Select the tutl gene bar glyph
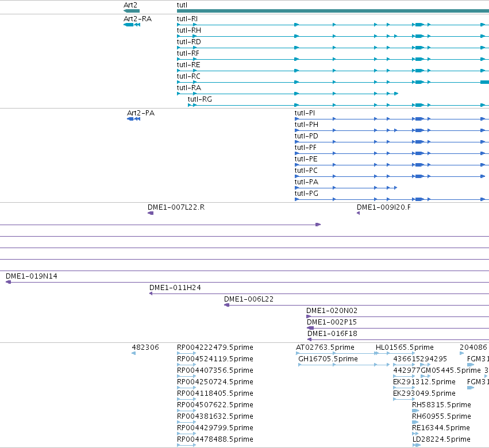The height and width of the screenshot is (448, 489). [x=333, y=11]
